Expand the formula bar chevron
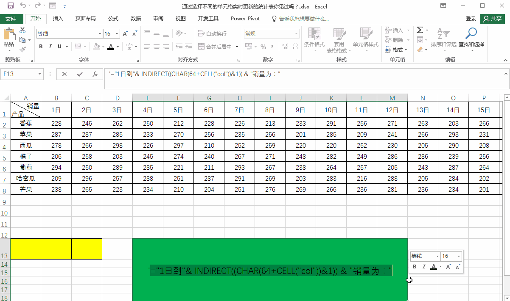510x301 pixels. click(x=505, y=73)
